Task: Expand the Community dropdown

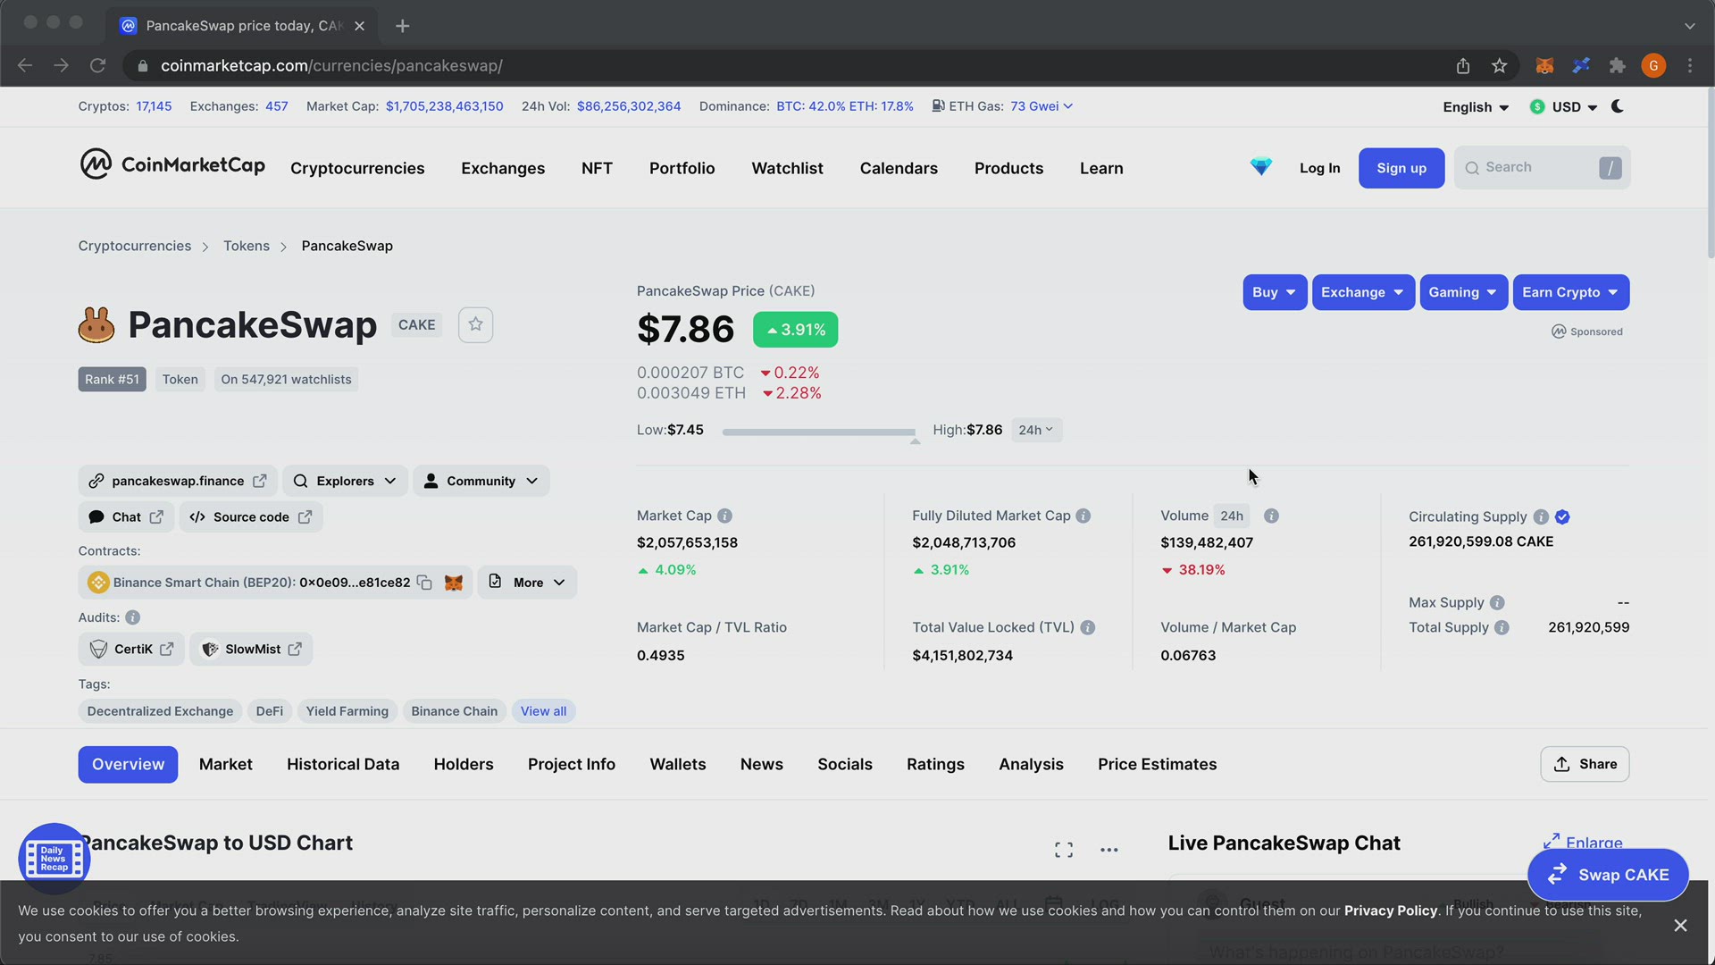Action: (x=481, y=481)
